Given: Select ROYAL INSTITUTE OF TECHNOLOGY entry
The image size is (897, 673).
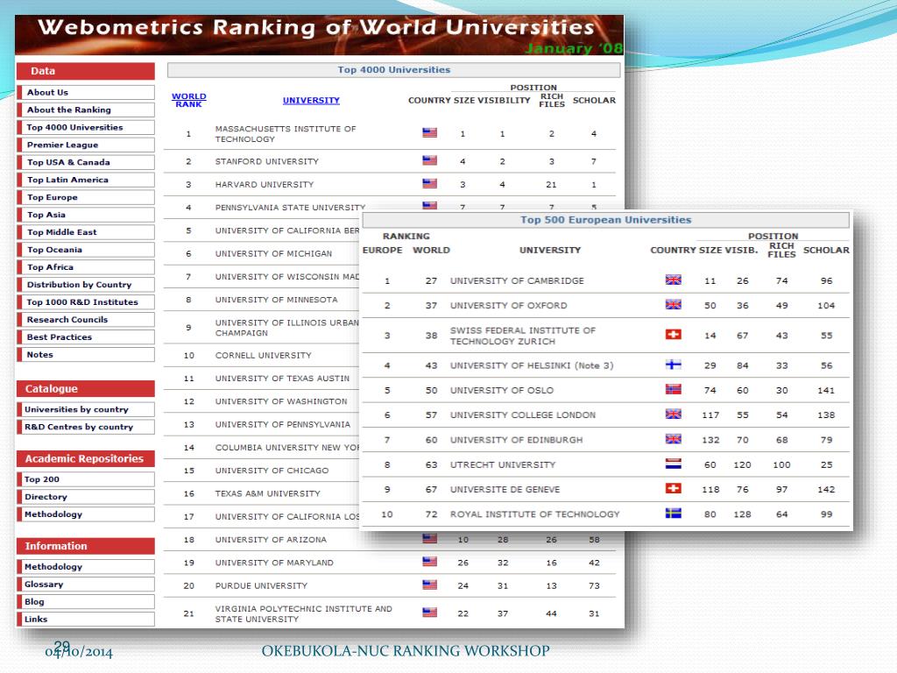Looking at the screenshot, I should pos(535,514).
